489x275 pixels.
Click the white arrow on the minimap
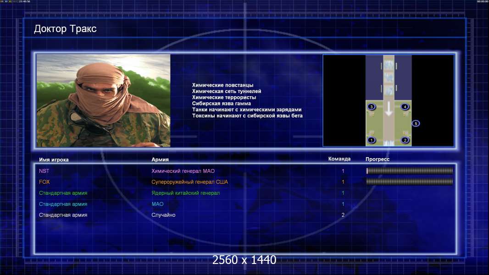point(388,109)
